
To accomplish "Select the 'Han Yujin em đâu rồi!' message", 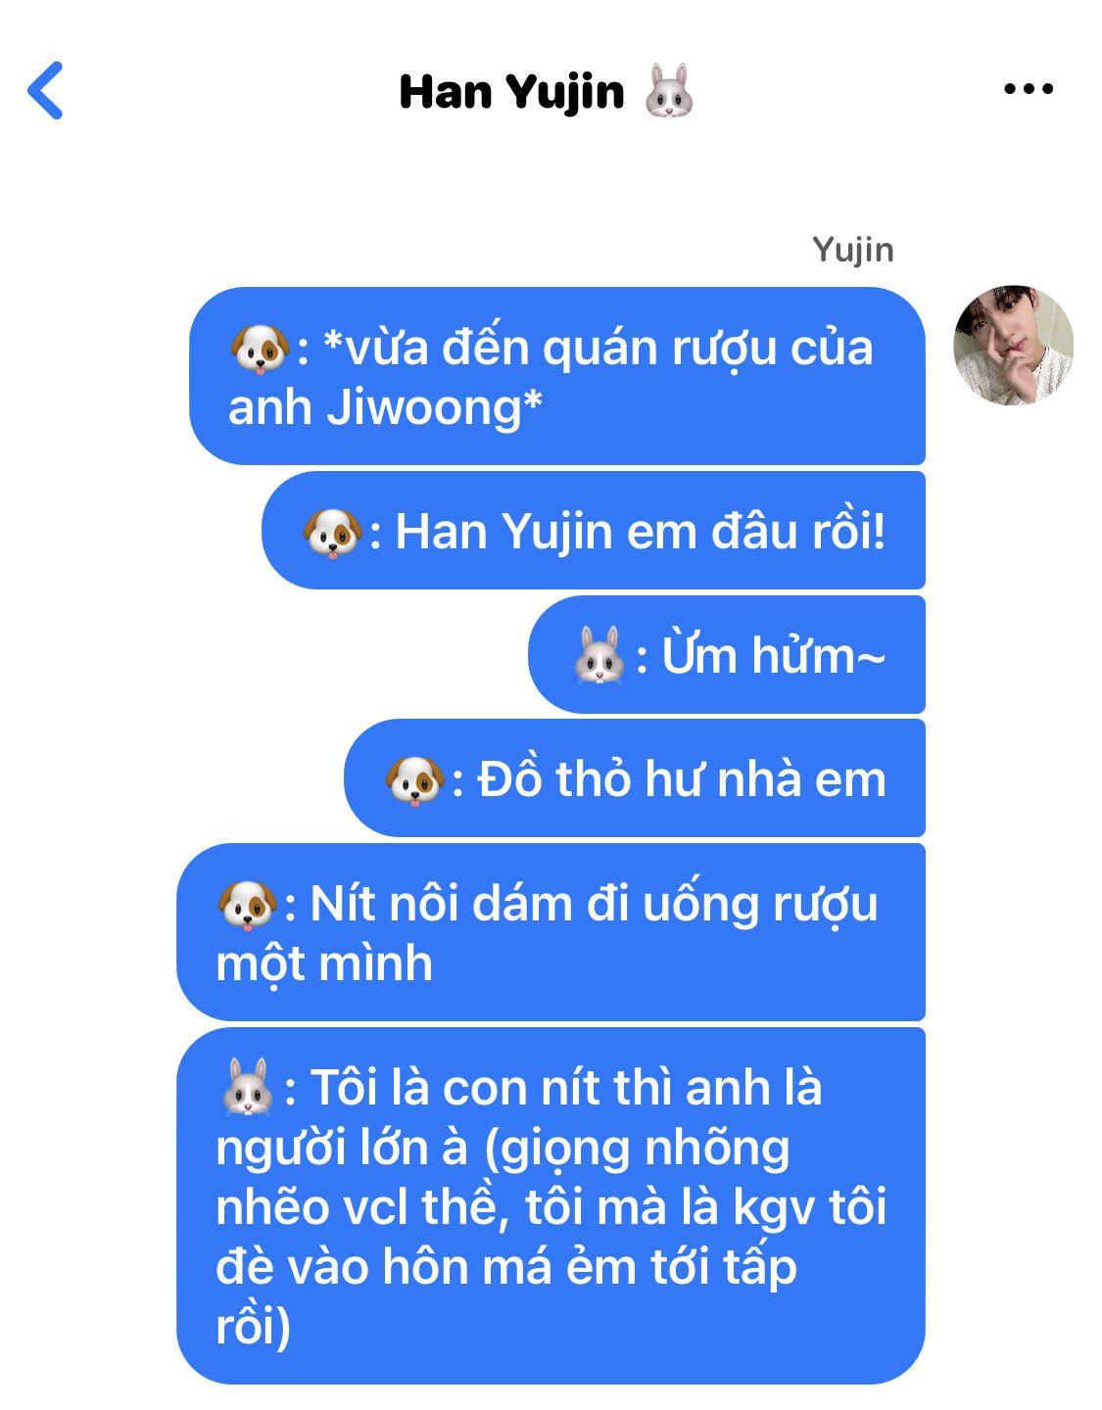I will click(x=594, y=531).
